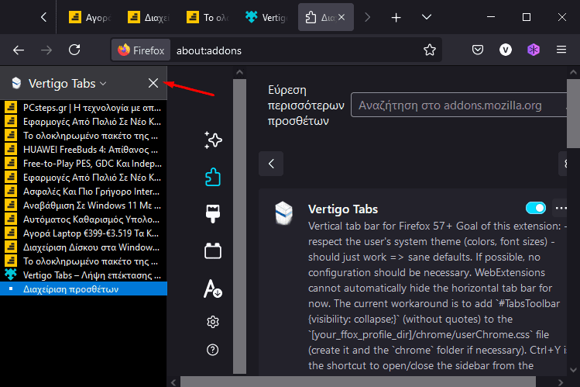Click the Firefox identity badge in URL bar
The height and width of the screenshot is (387, 580).
(141, 50)
